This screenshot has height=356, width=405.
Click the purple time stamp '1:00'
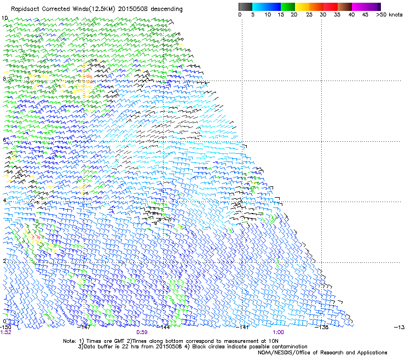(278, 332)
